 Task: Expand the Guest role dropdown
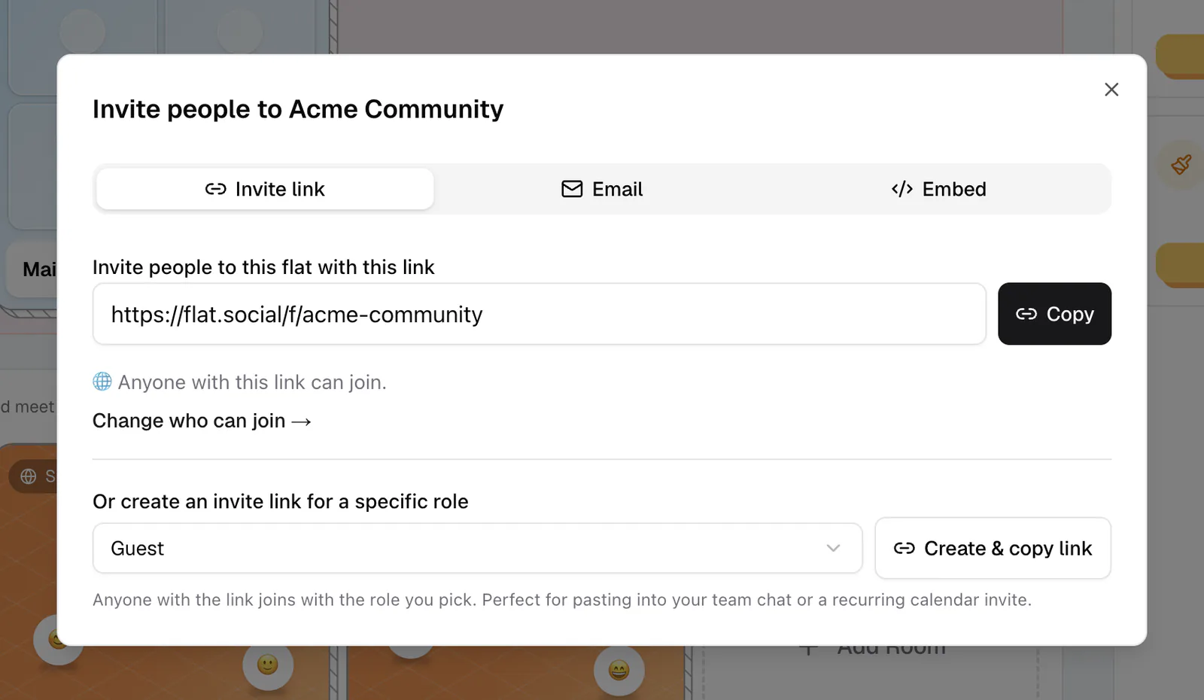[x=477, y=548]
